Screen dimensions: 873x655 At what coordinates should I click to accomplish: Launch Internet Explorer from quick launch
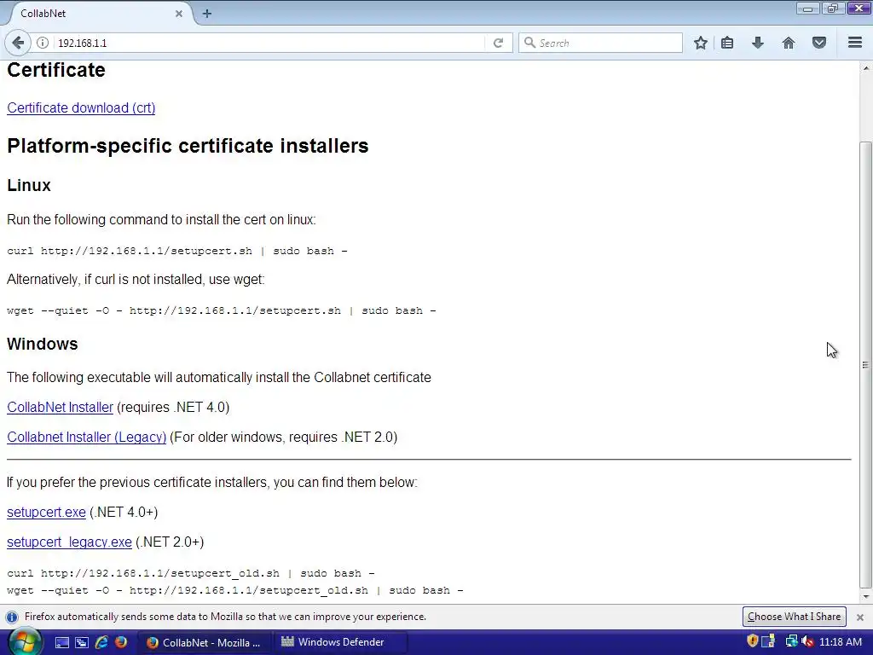[101, 642]
